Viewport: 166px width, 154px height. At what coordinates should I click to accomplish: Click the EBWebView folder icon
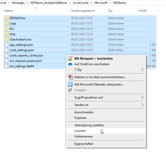[x=7, y=18]
